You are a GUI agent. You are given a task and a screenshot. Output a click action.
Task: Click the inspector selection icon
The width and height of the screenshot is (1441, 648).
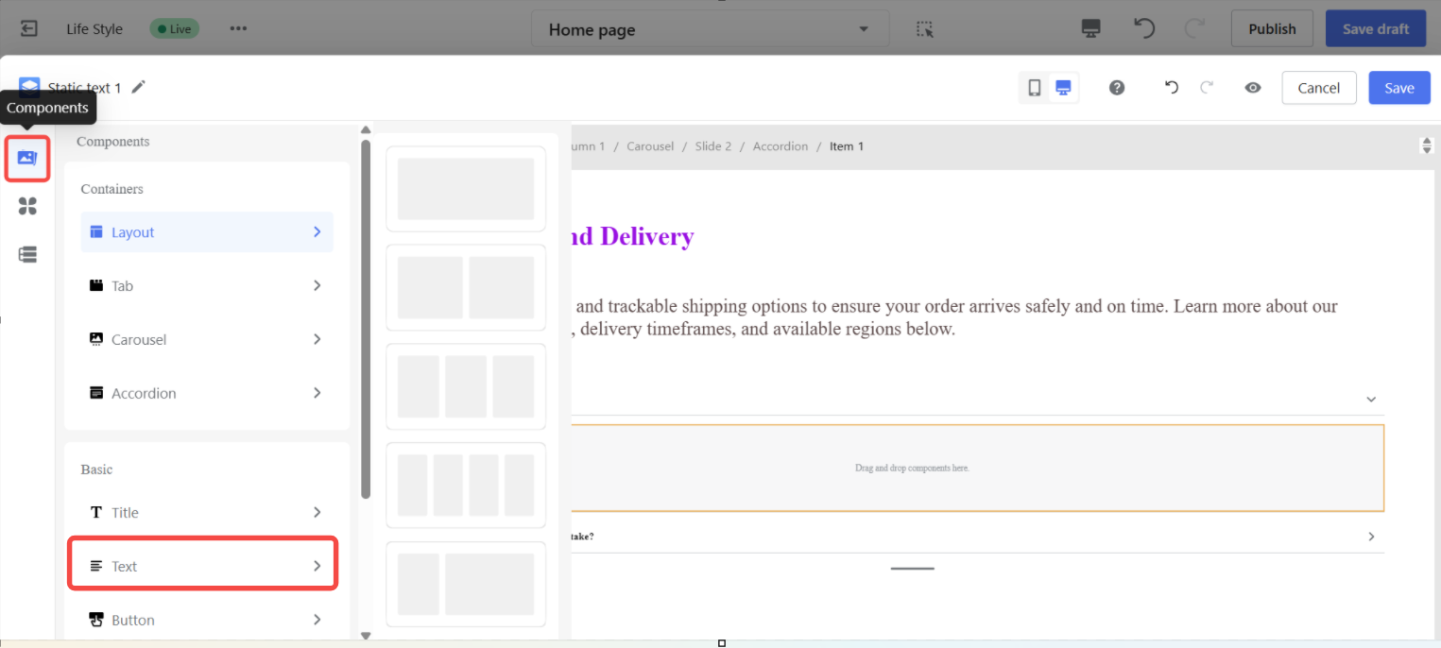point(925,29)
